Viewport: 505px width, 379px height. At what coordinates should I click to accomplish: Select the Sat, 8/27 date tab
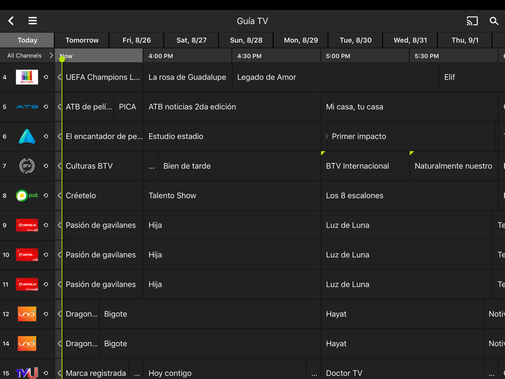[x=191, y=40]
